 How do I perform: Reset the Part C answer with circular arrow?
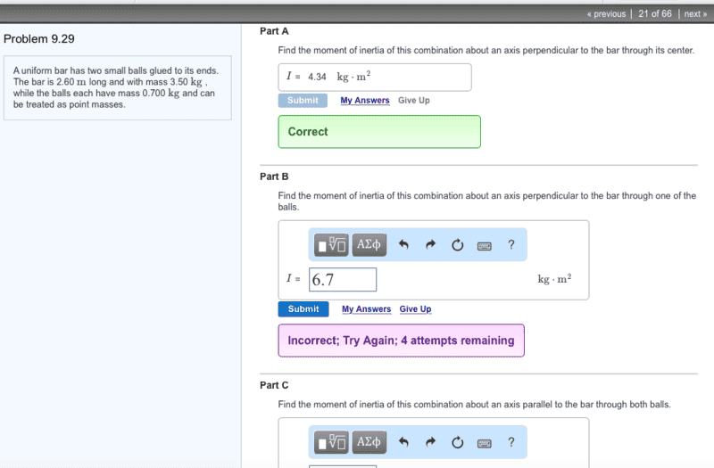[x=458, y=442]
